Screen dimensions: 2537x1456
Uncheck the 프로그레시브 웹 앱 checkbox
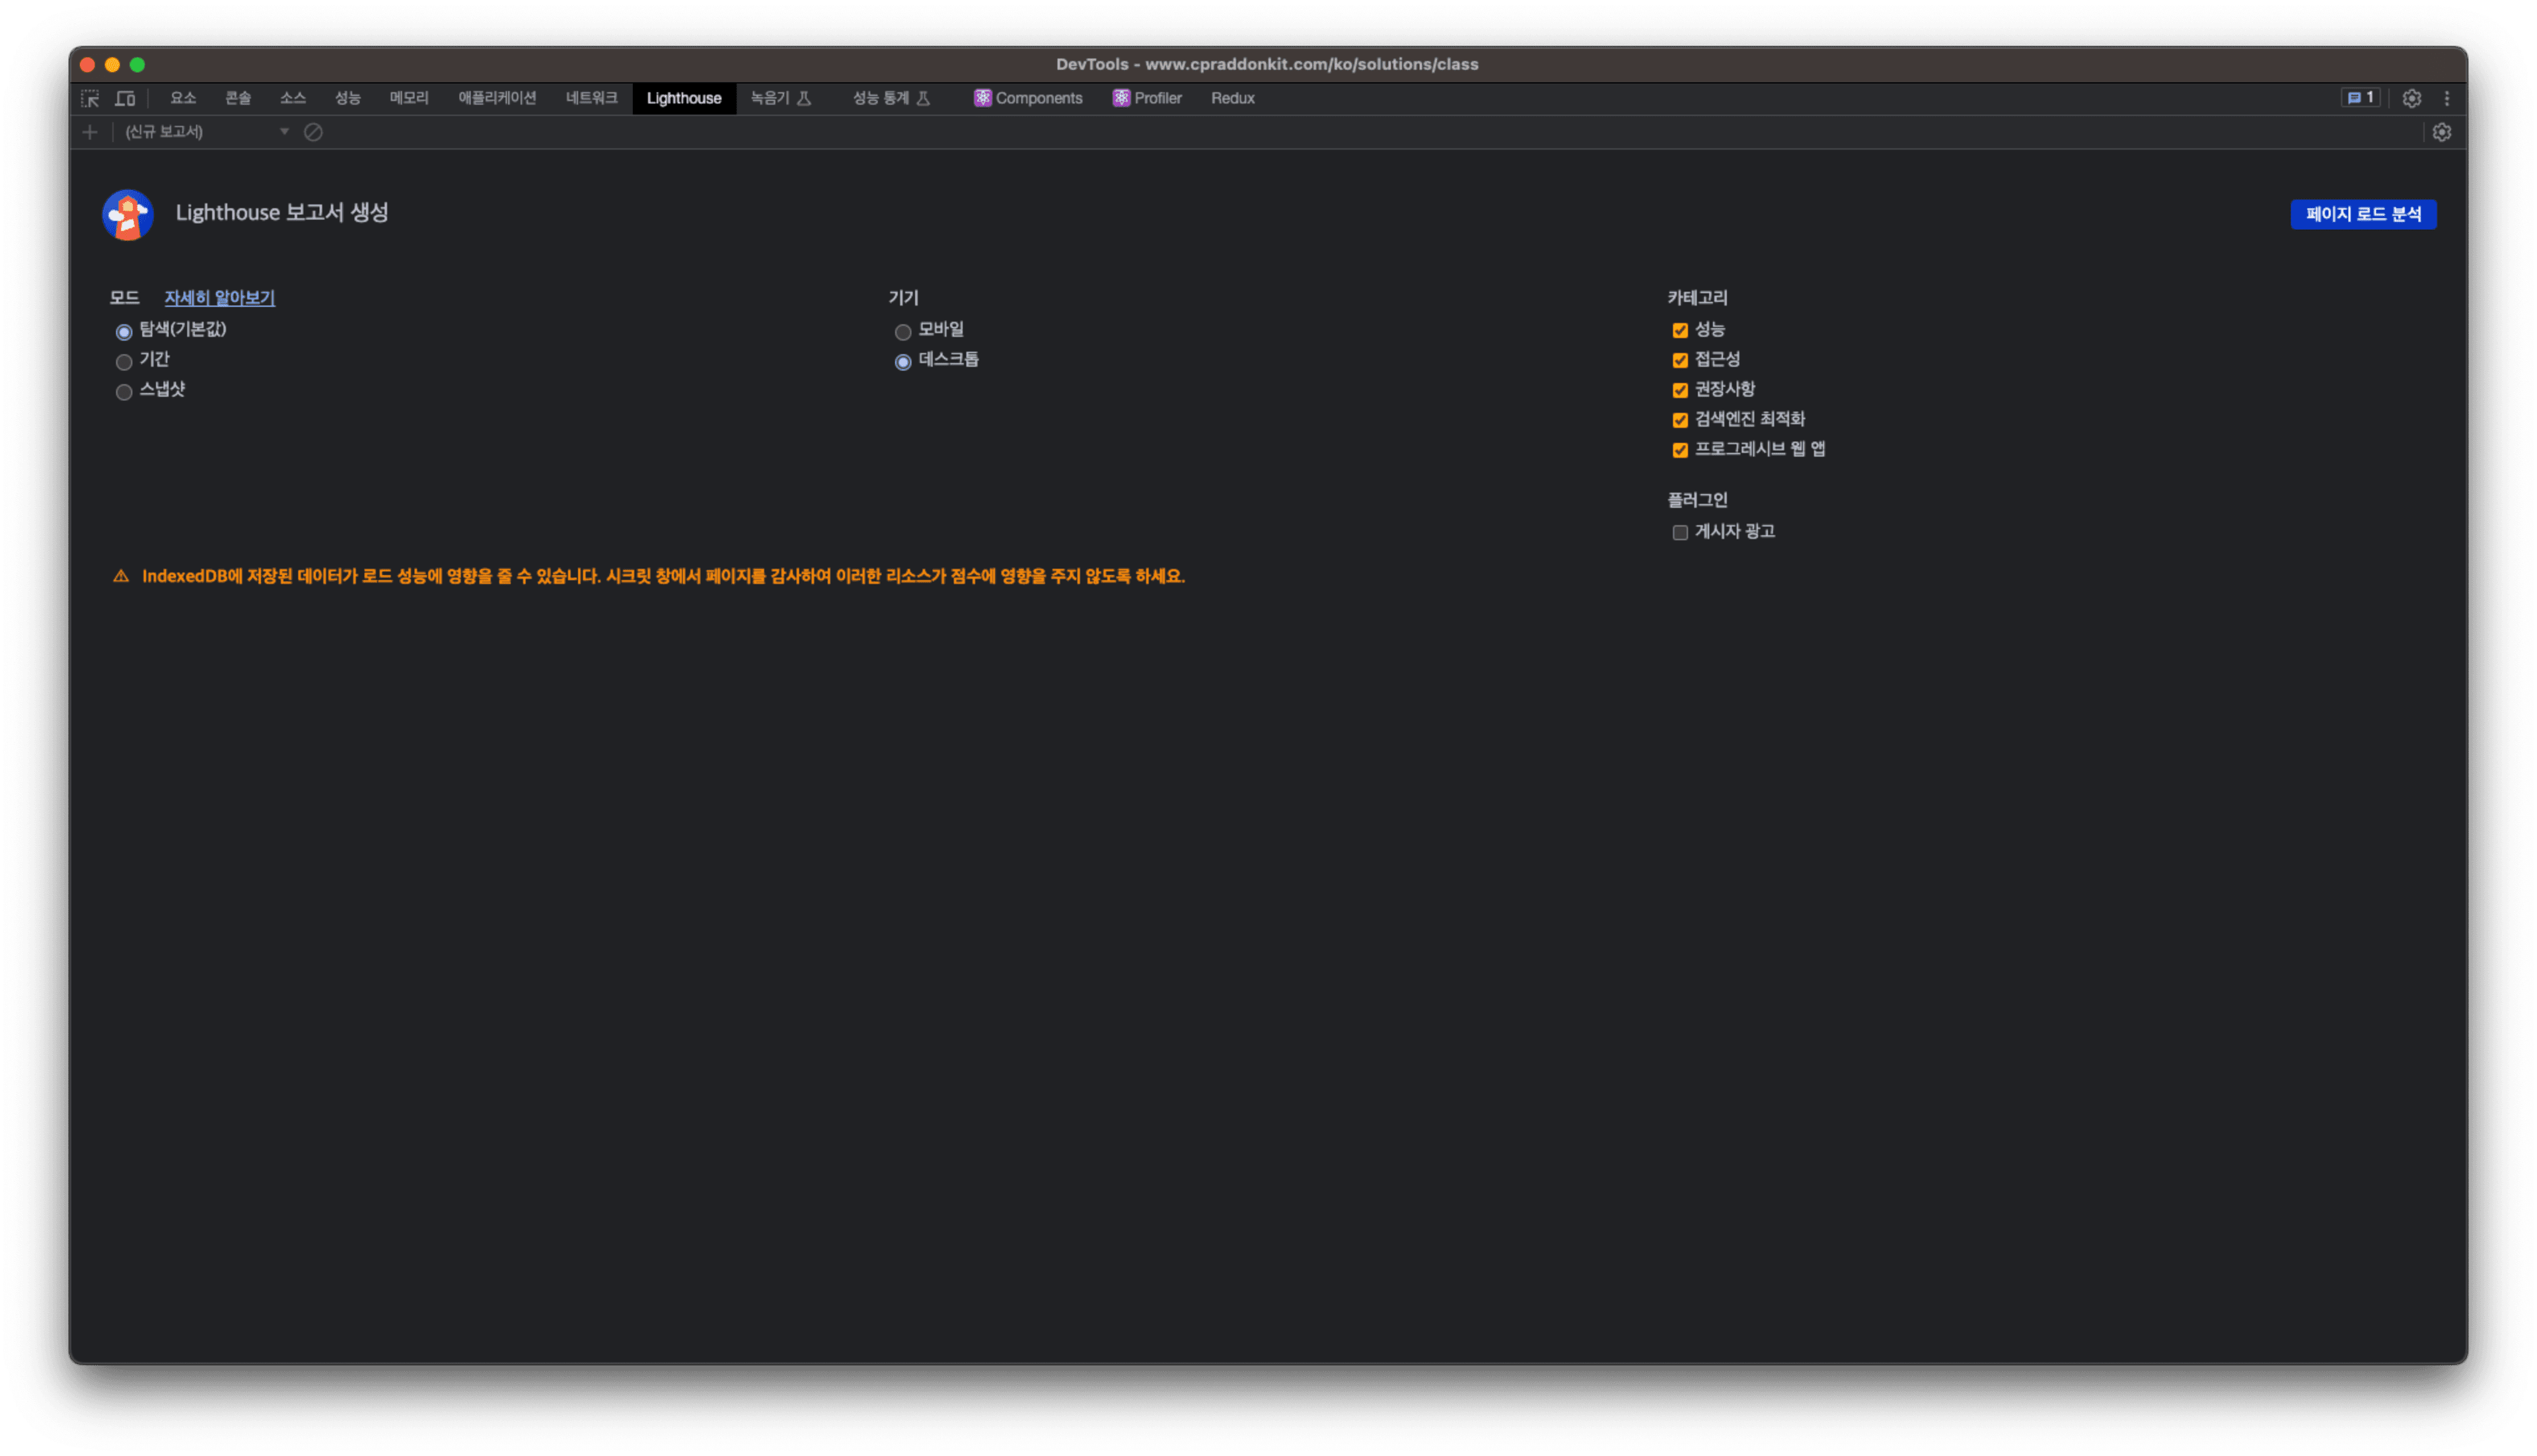[x=1679, y=450]
